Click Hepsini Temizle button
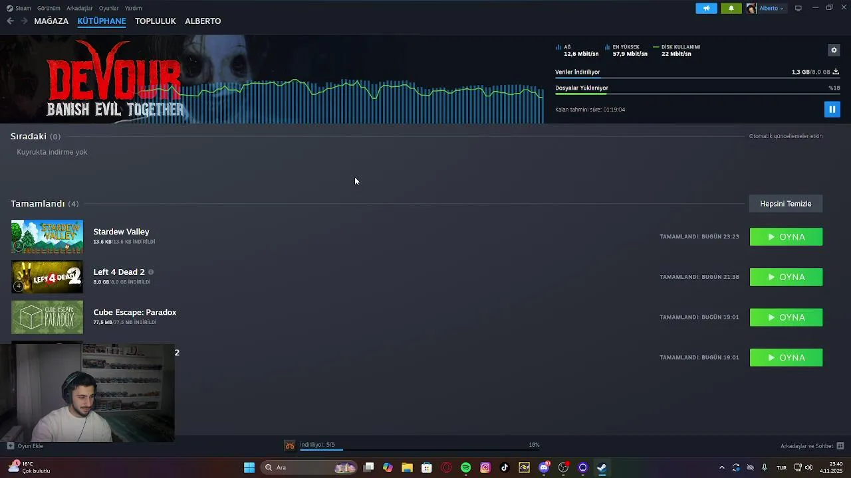The width and height of the screenshot is (851, 478). pyautogui.click(x=786, y=204)
